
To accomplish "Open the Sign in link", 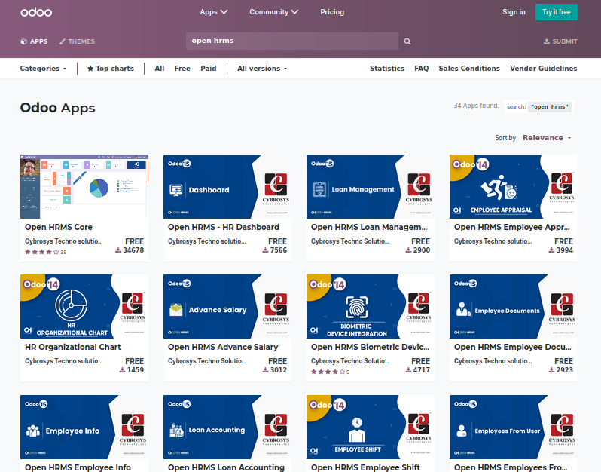I will (x=514, y=12).
